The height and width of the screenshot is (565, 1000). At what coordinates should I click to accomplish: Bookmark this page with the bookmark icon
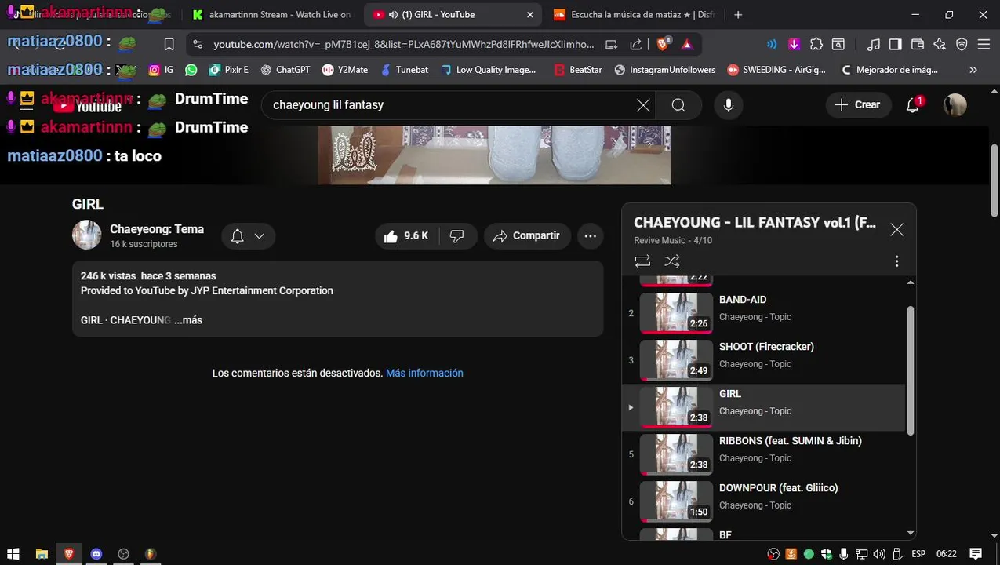click(x=169, y=44)
